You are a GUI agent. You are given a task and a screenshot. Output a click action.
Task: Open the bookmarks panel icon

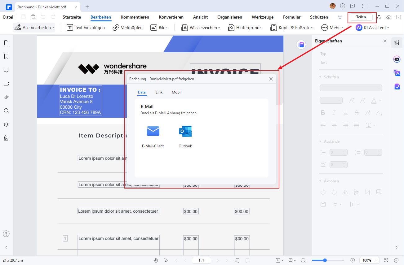pos(6,56)
